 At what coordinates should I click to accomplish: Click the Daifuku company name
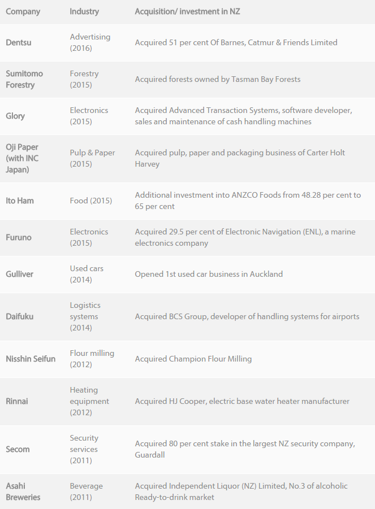click(x=20, y=316)
